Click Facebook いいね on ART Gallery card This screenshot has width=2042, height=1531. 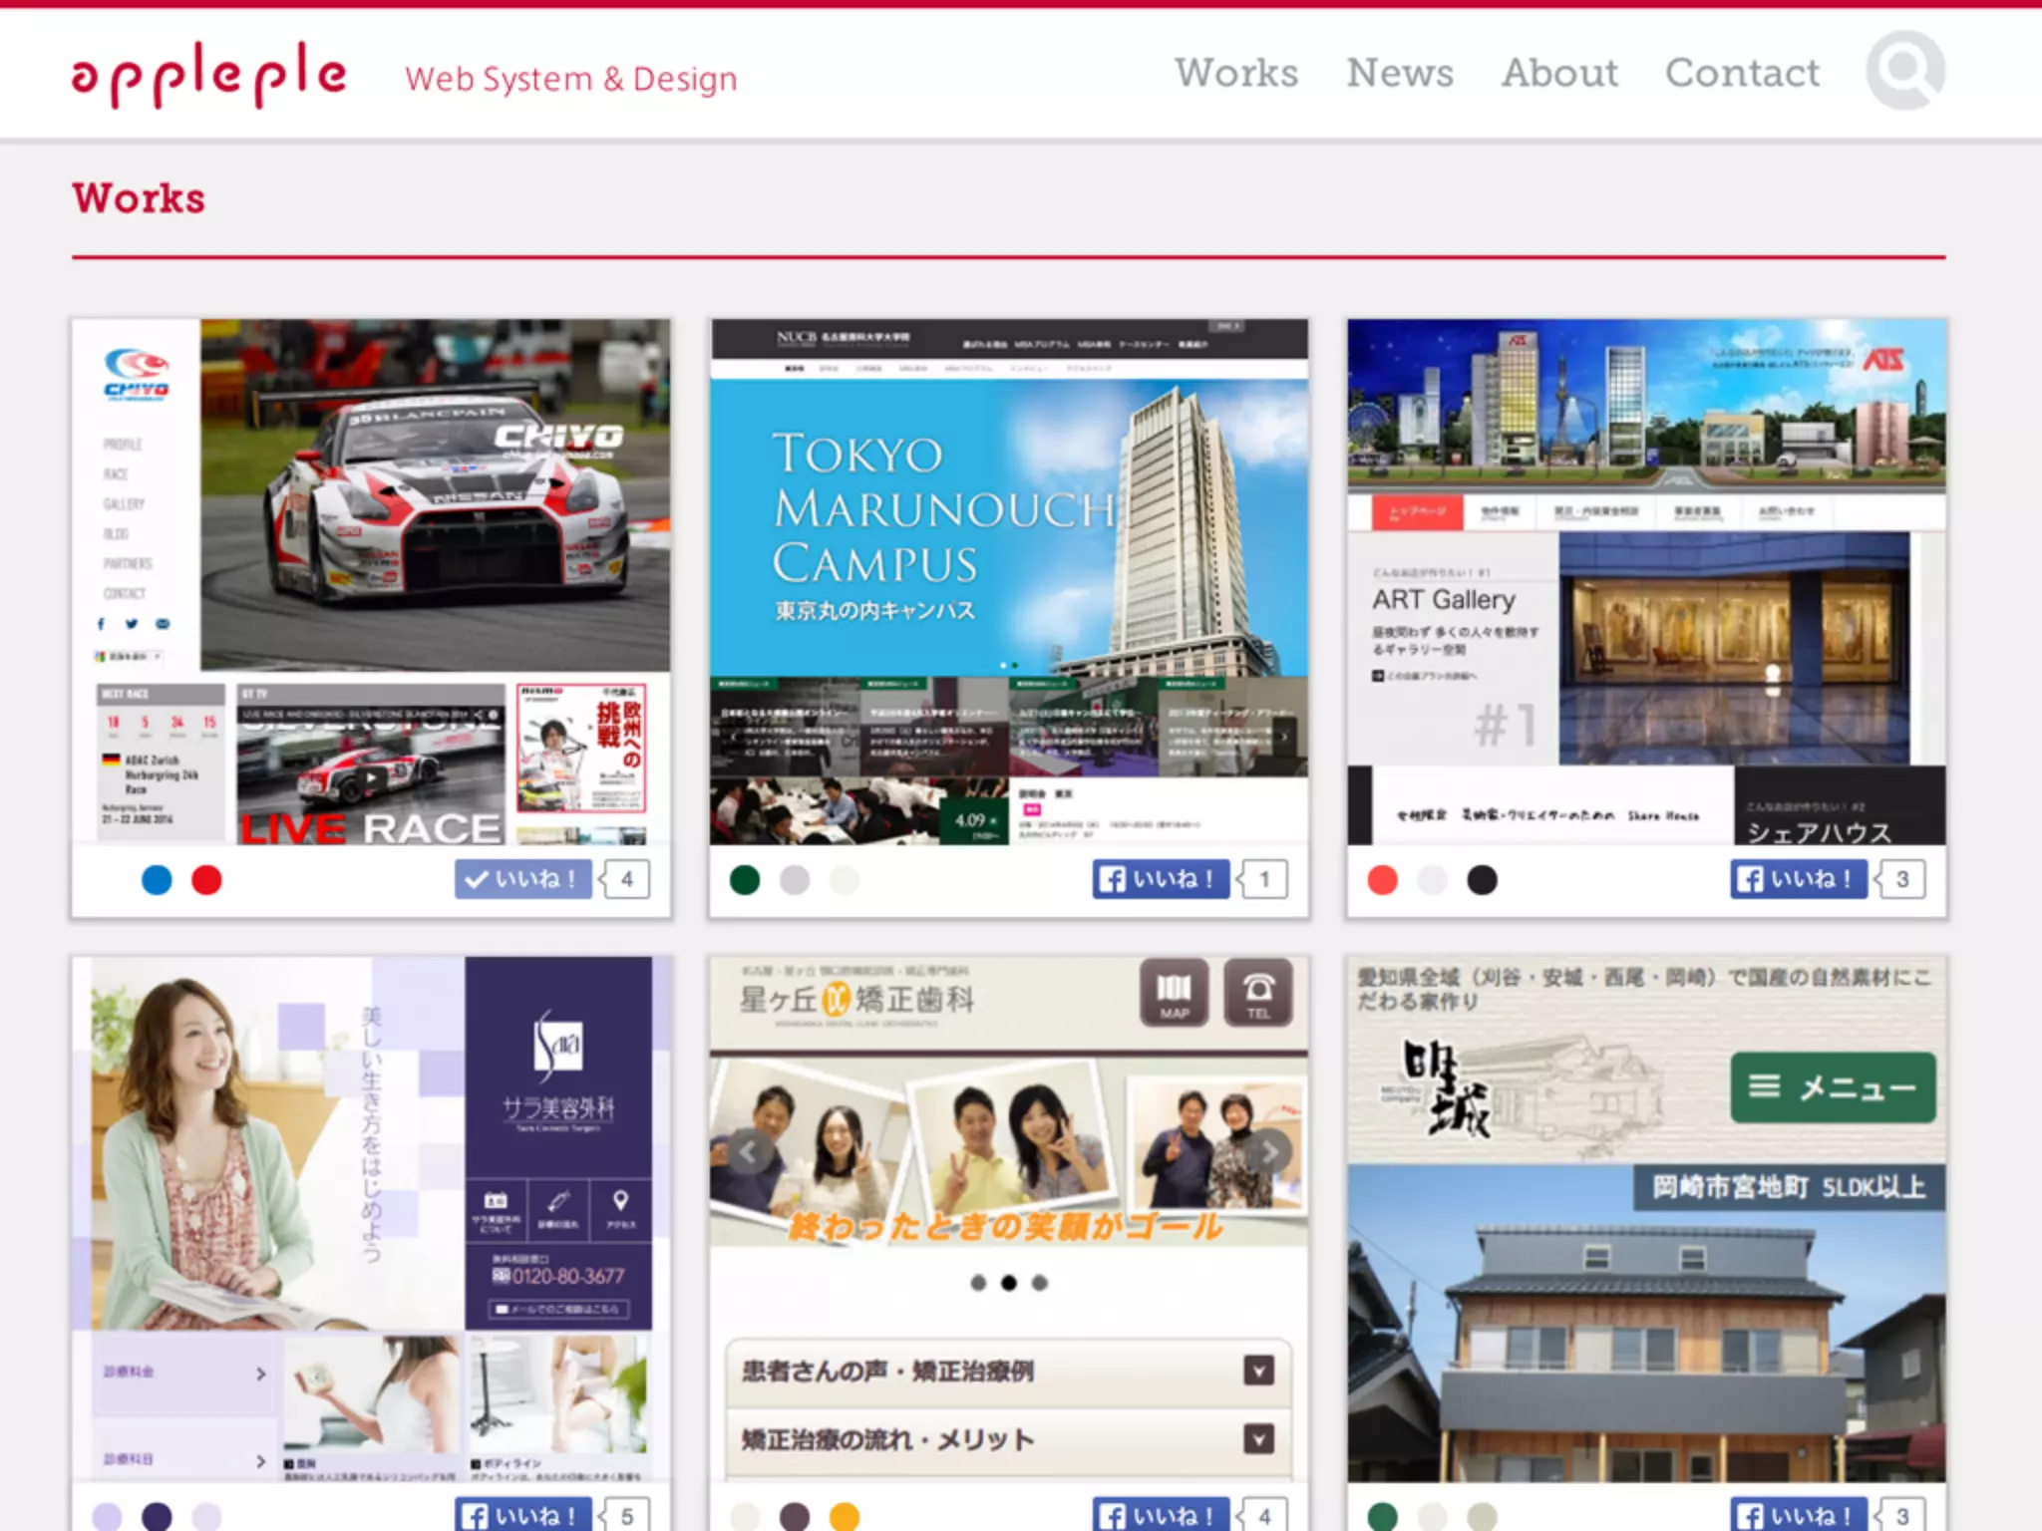coord(1798,879)
